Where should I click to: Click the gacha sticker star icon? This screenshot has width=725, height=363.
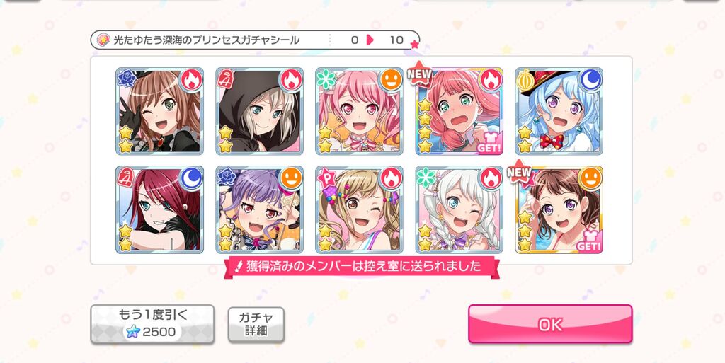click(x=103, y=40)
